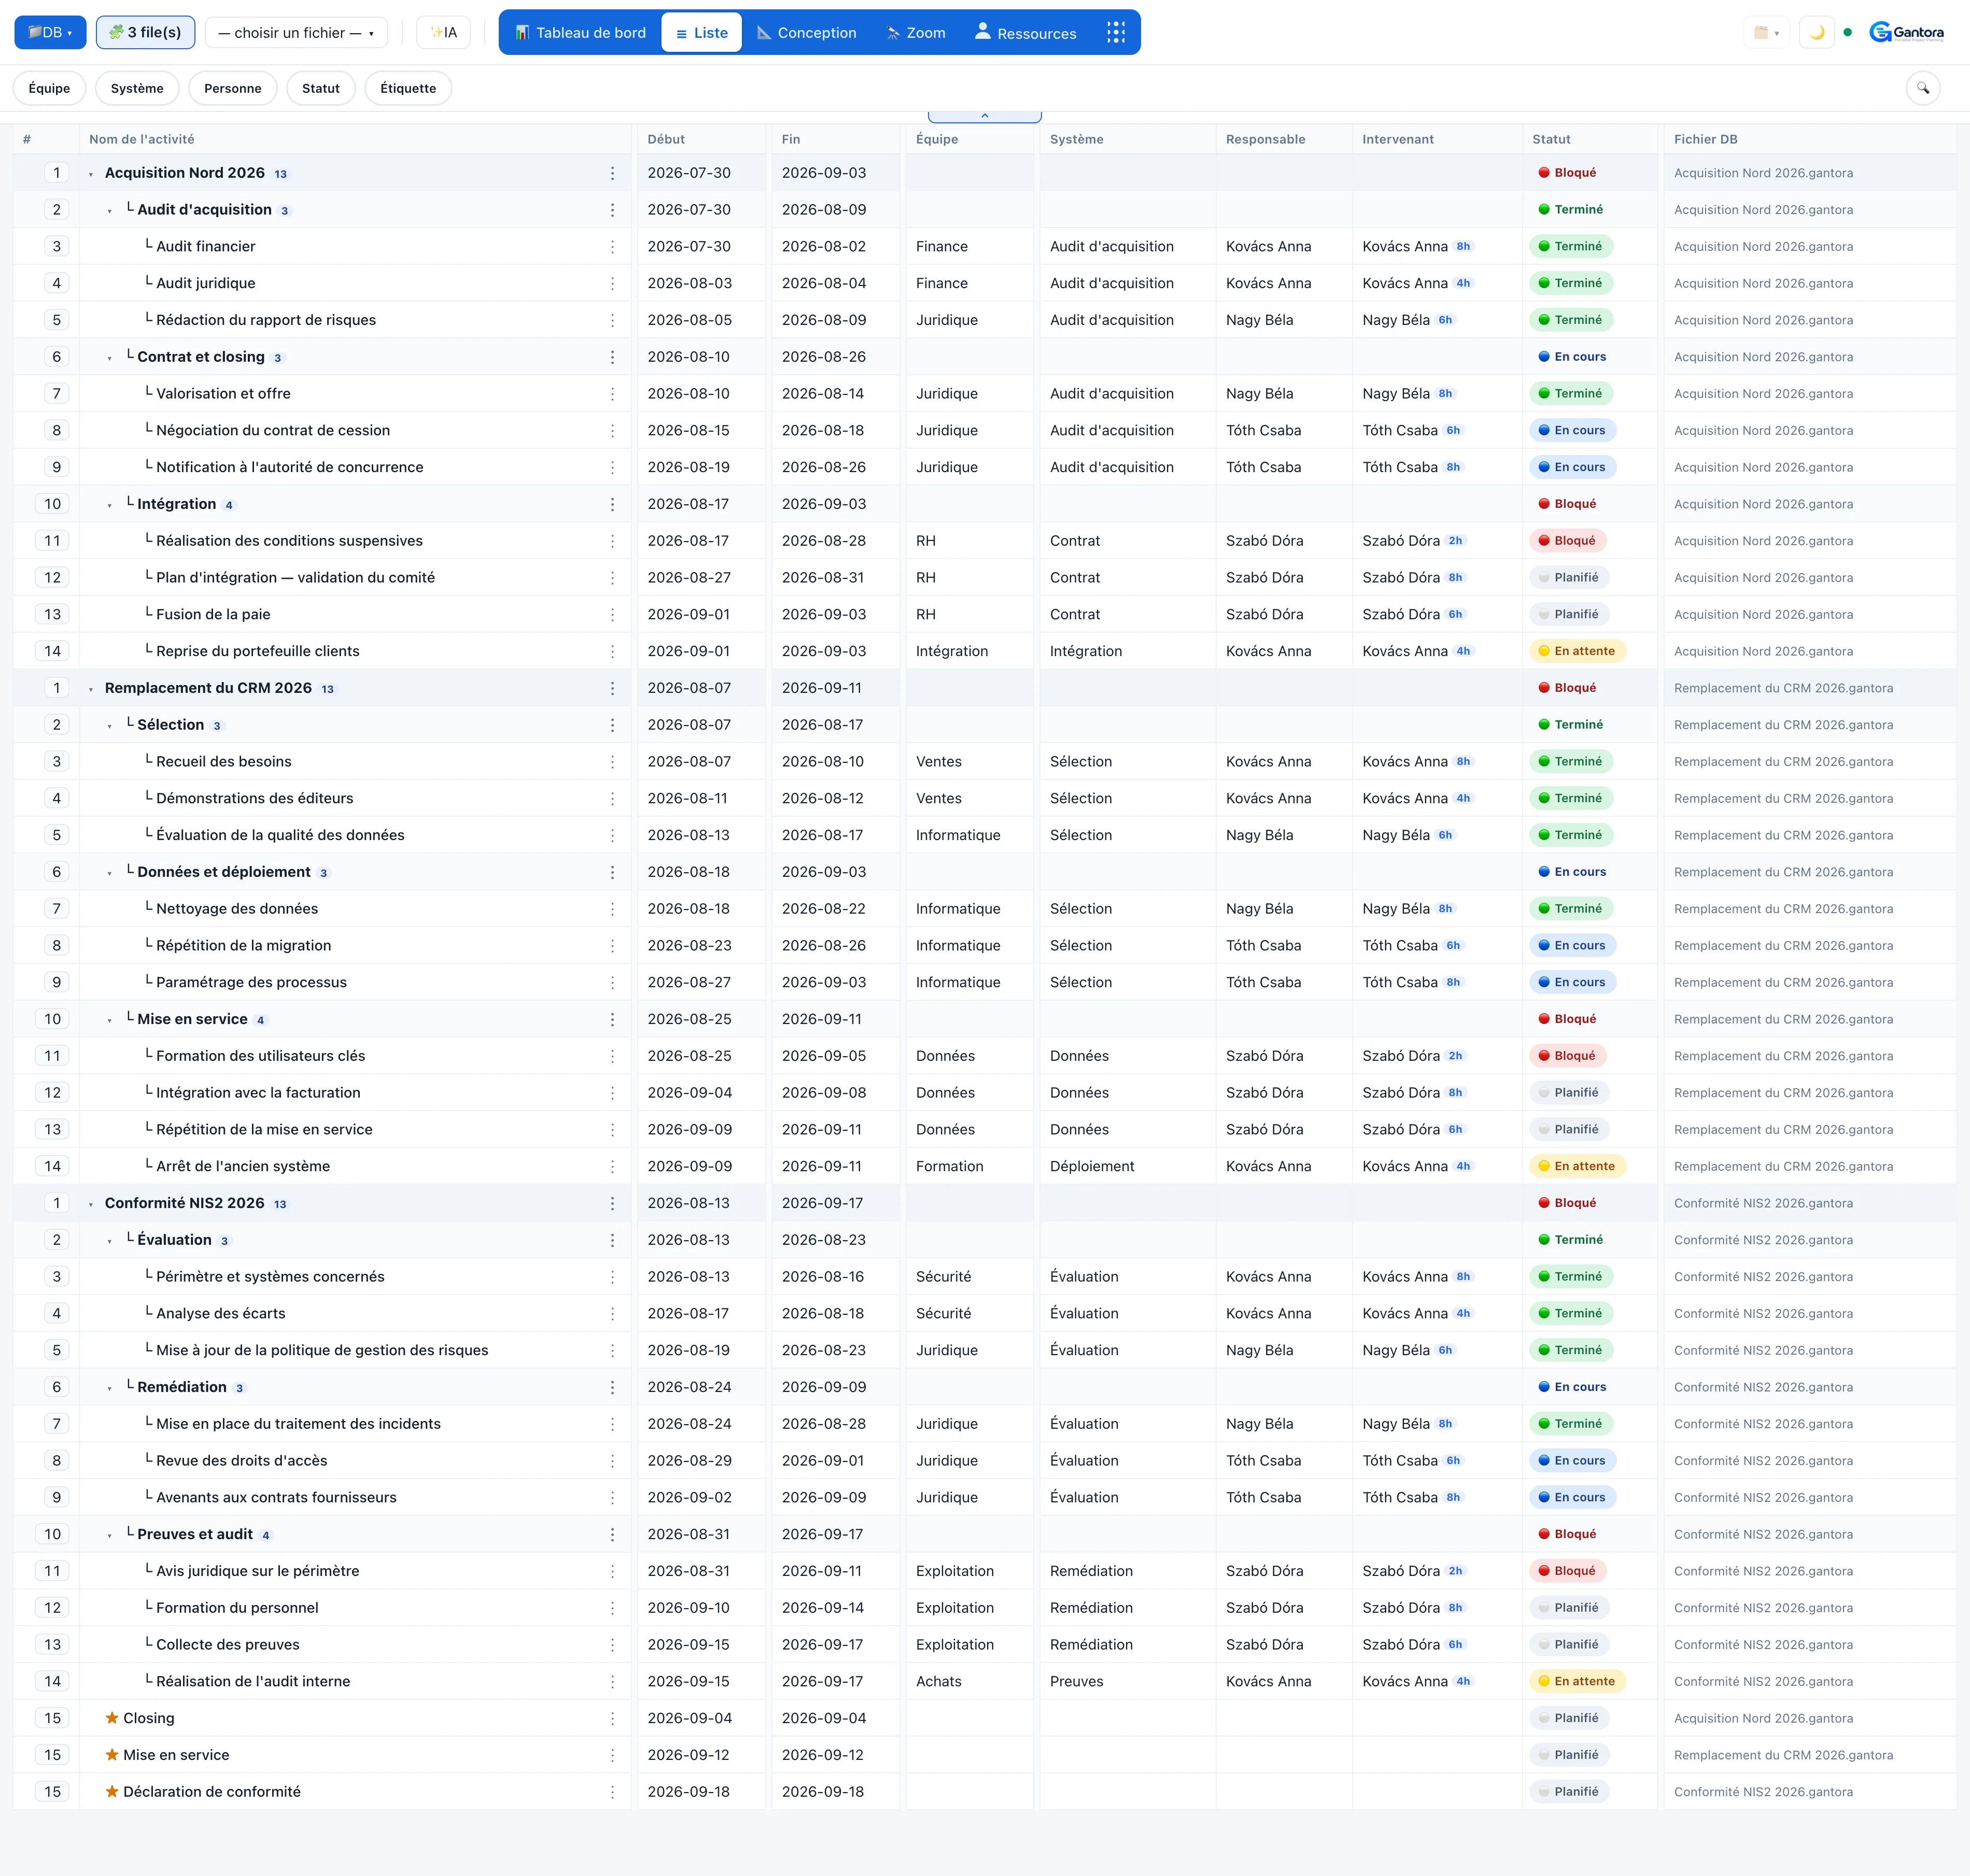Open the apps grid icon in the navbar
The width and height of the screenshot is (1970, 1876).
click(1116, 33)
